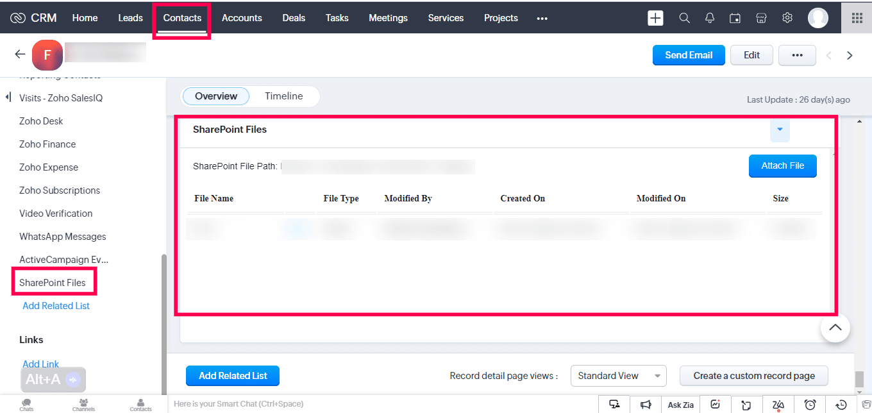The height and width of the screenshot is (413, 872).
Task: Open the setup gear icon
Action: (x=787, y=18)
